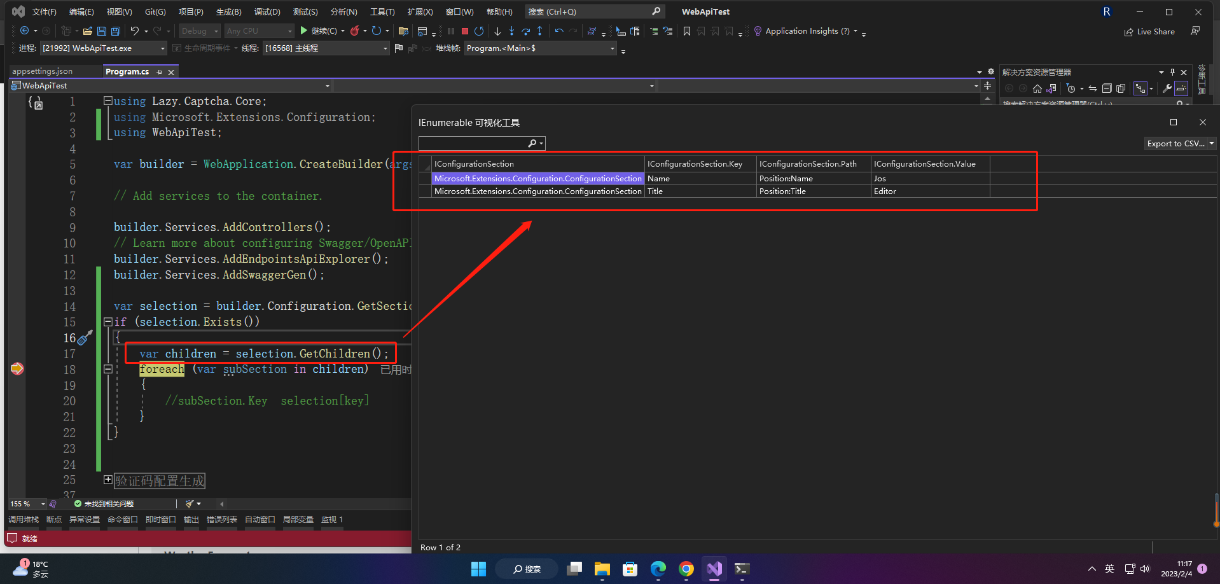Open the 155 % zoom level dropdown
The image size is (1220, 584).
(x=27, y=504)
